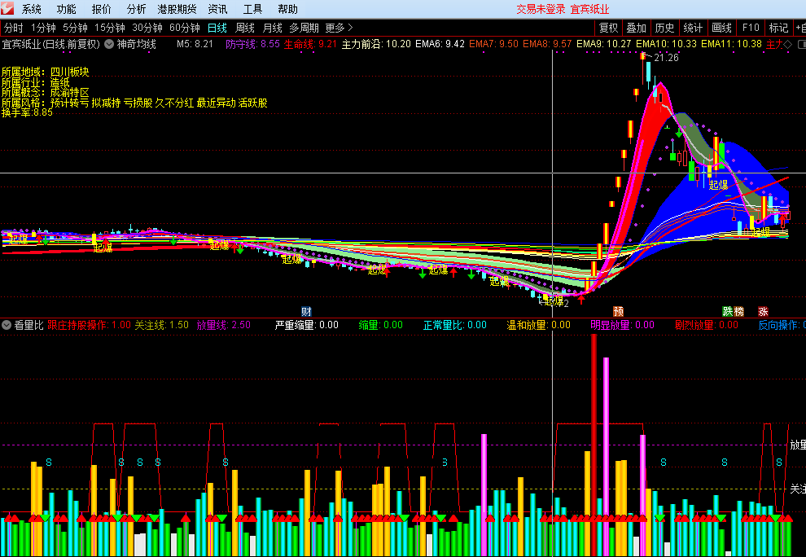Image resolution: width=806 pixels, height=557 pixels.
Task: Click 交易未登录 login status text
Action: click(541, 9)
